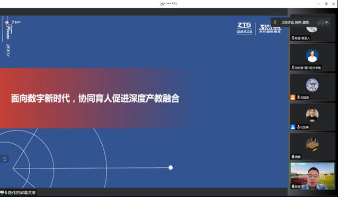Select the speaking participant's live video thumbnail
Screen dimensions: 338x197
pos(313,176)
